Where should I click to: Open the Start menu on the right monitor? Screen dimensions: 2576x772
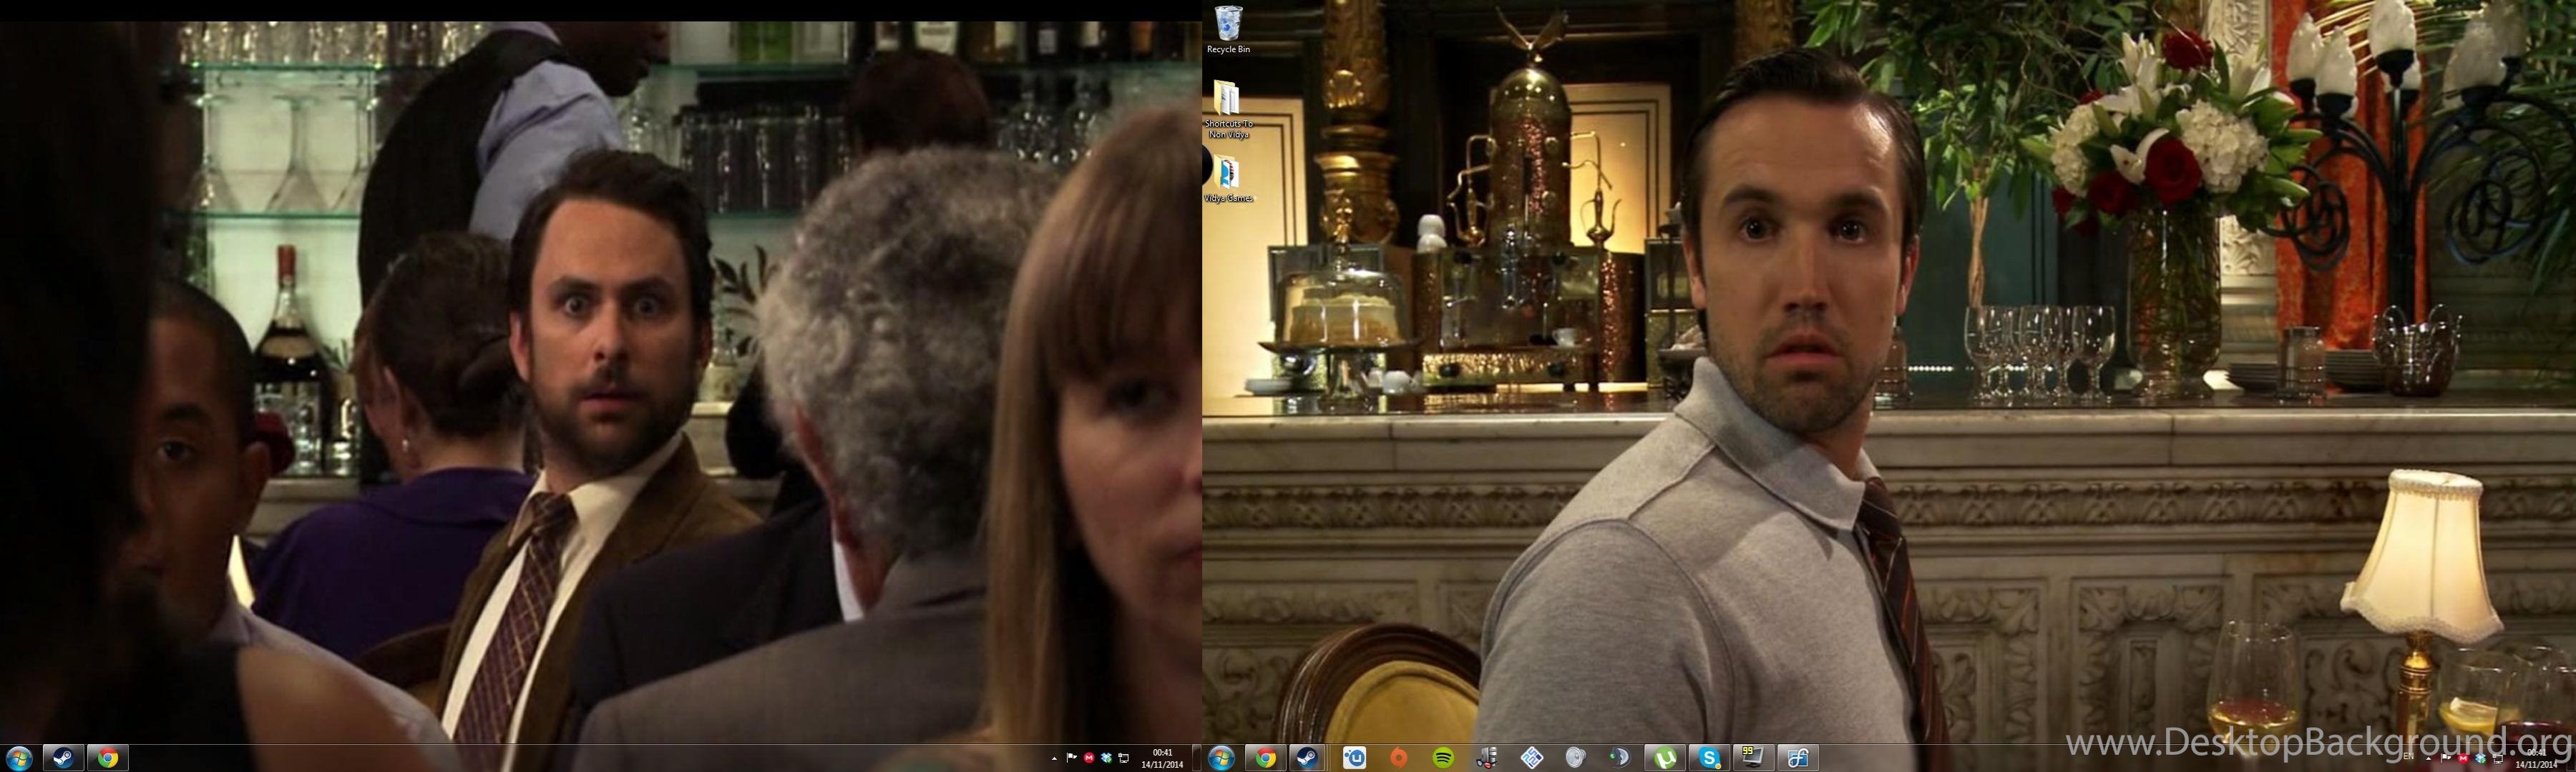point(1221,758)
